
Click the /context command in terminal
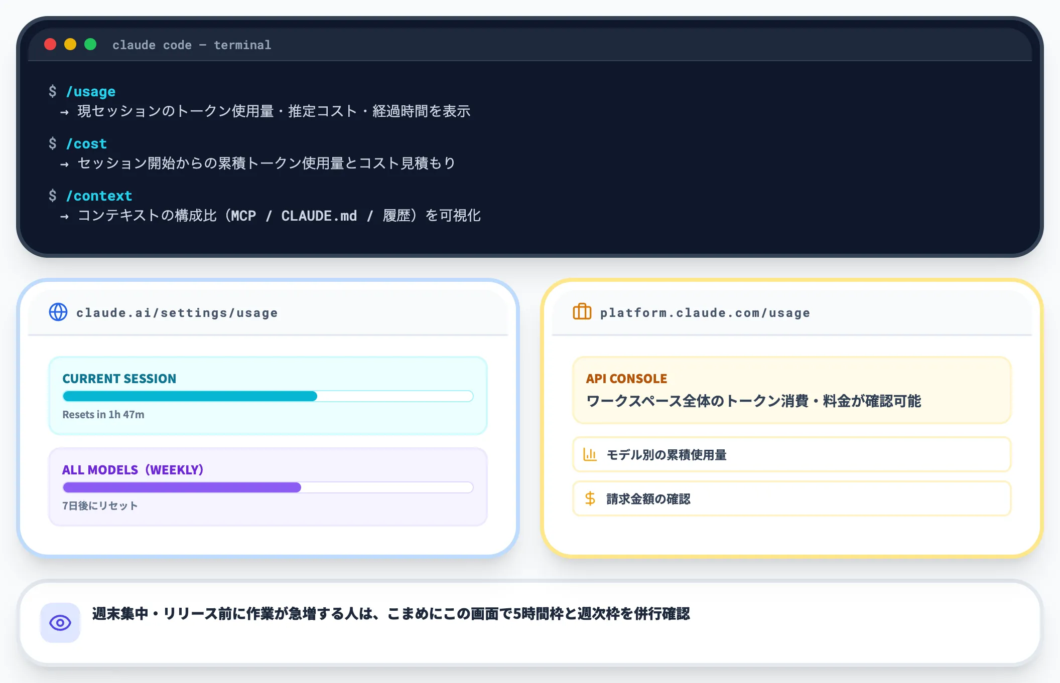tap(99, 196)
